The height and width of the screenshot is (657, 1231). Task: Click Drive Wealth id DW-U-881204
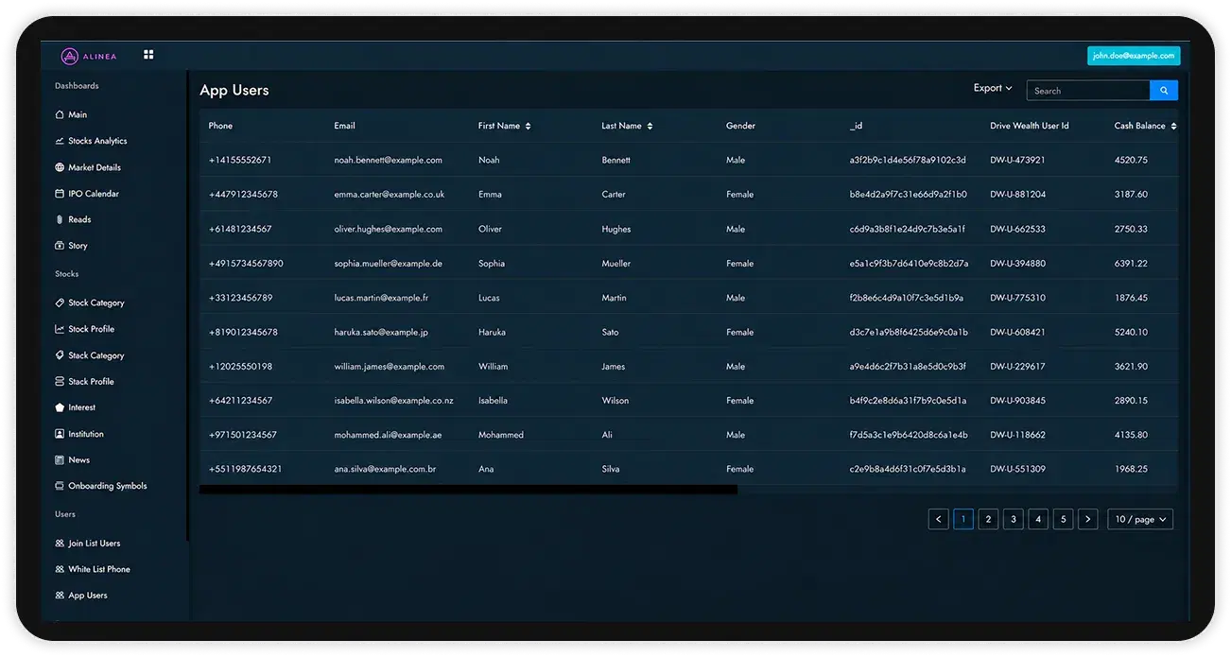1017,195
